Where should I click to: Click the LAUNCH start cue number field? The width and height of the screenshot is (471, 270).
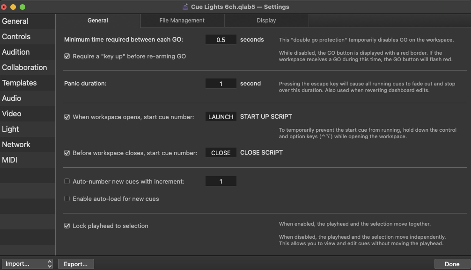pyautogui.click(x=220, y=117)
